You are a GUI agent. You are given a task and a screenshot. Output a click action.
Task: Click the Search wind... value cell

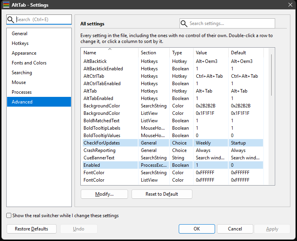click(210, 158)
